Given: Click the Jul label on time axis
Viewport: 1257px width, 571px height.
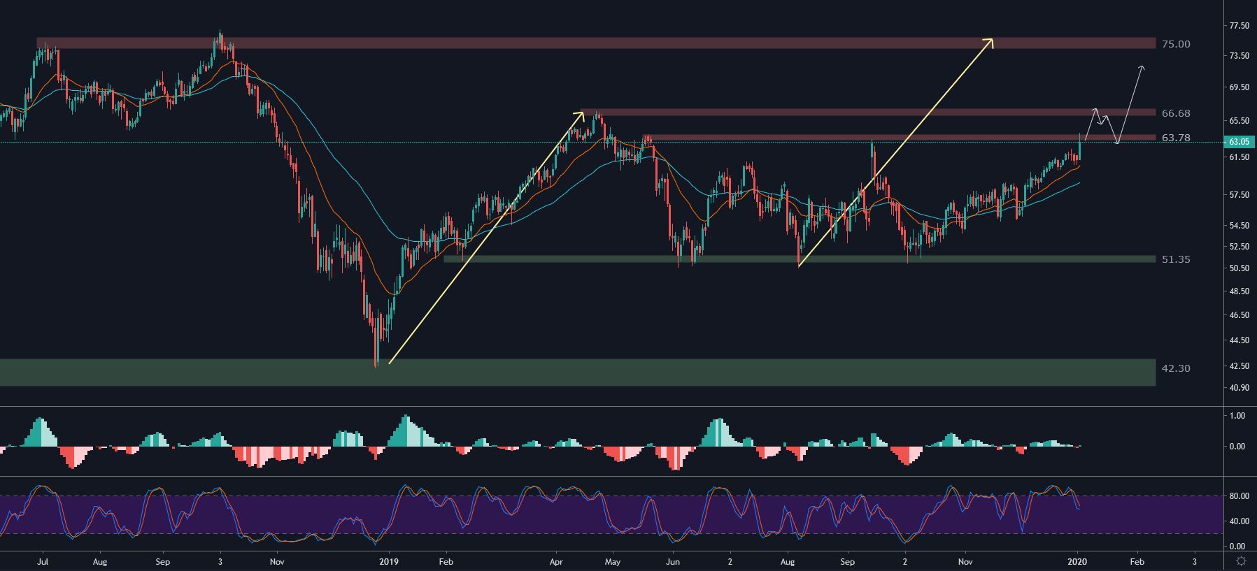Looking at the screenshot, I should (x=43, y=561).
